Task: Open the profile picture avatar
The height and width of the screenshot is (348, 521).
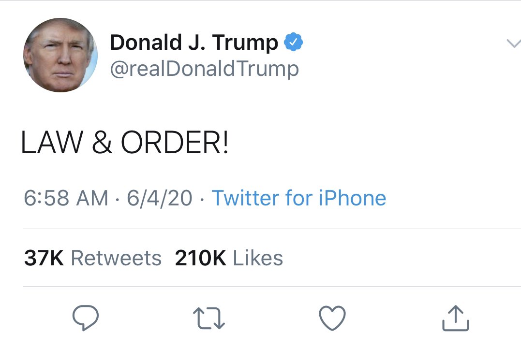Action: tap(60, 55)
